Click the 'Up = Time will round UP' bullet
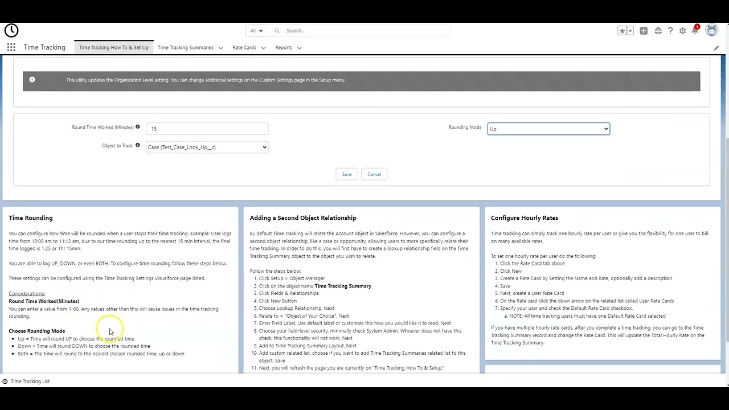Viewport: 729px width, 410px height. [x=76, y=339]
